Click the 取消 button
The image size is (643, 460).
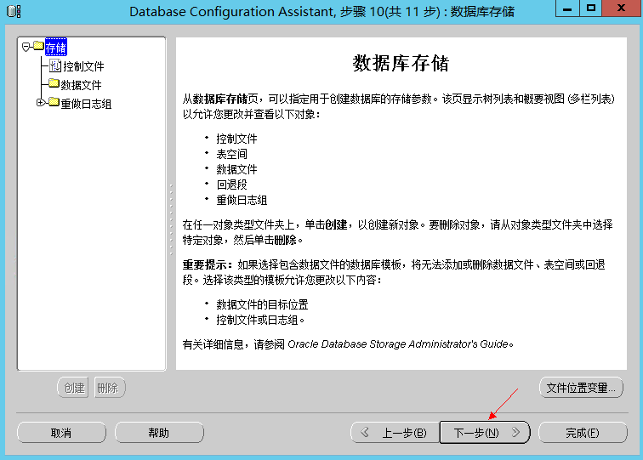[x=60, y=433]
